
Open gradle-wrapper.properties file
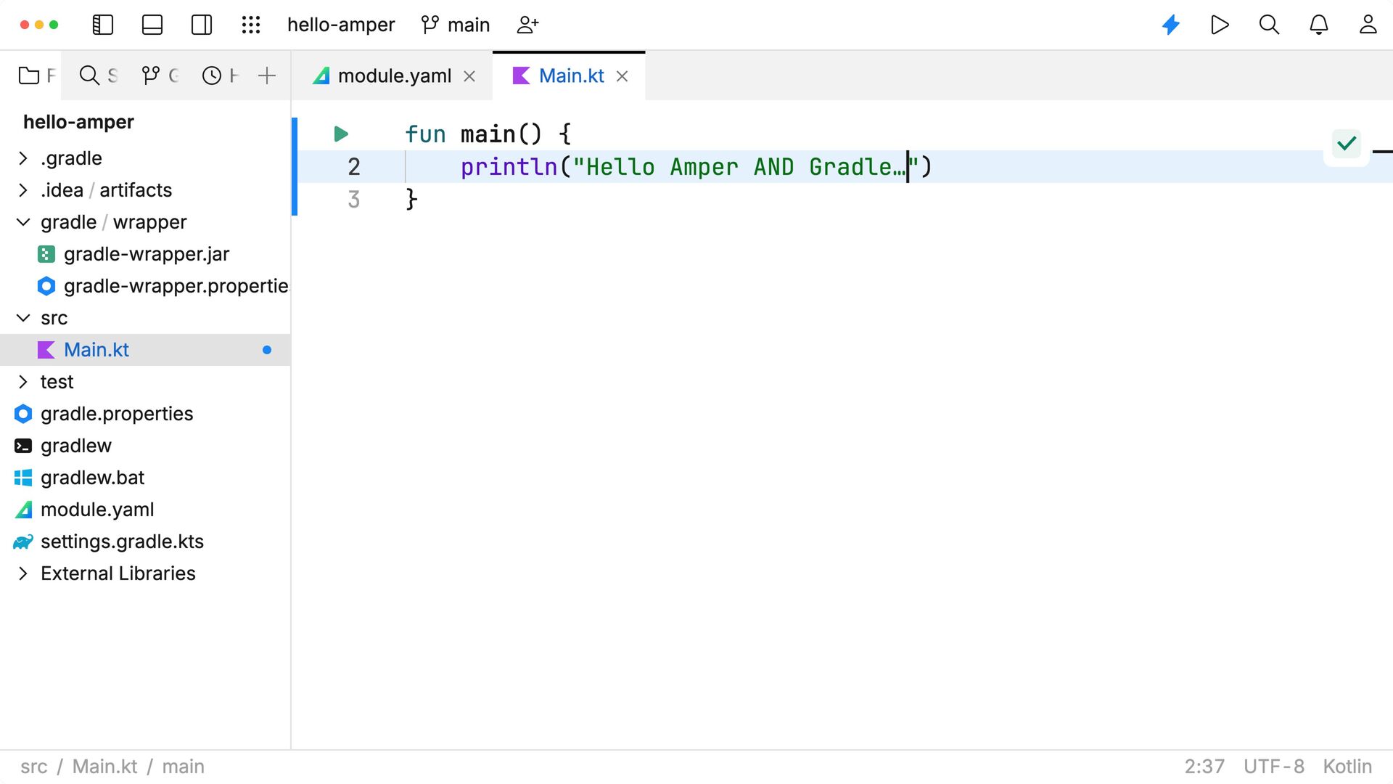click(x=145, y=286)
